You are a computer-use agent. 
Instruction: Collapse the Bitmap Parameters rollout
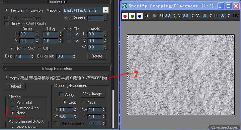click(57, 69)
